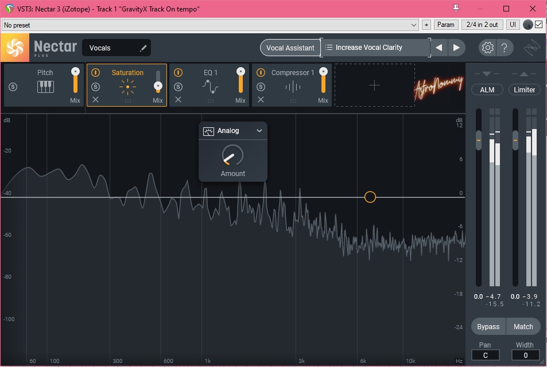Add a new module with the plus slot
This screenshot has width=547, height=367.
(x=374, y=85)
